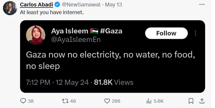Open the #Gaza hashtag in name
215x108 pixels.
click(x=111, y=31)
